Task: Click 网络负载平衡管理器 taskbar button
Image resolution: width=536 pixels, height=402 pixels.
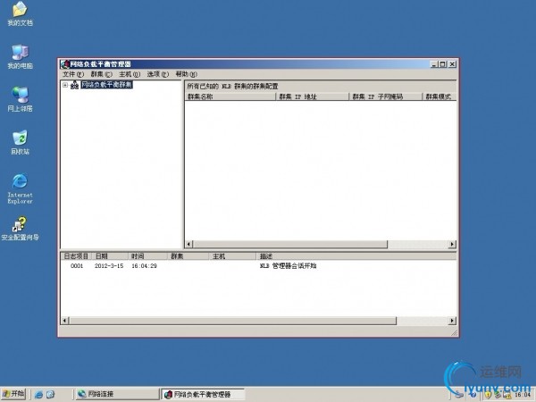Action: [x=203, y=394]
